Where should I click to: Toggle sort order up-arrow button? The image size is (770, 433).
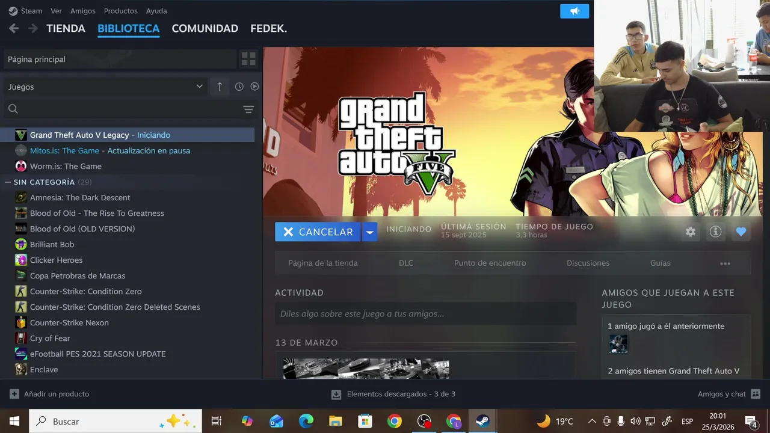point(220,87)
